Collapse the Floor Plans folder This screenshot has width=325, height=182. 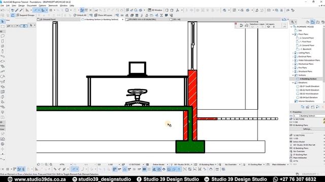[293, 34]
